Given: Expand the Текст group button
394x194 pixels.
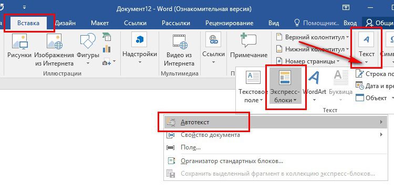Looking at the screenshot, I should [367, 48].
